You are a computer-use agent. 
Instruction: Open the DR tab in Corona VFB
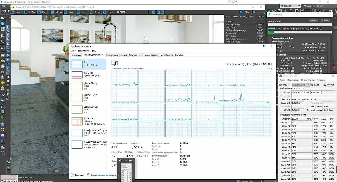pos(251,17)
